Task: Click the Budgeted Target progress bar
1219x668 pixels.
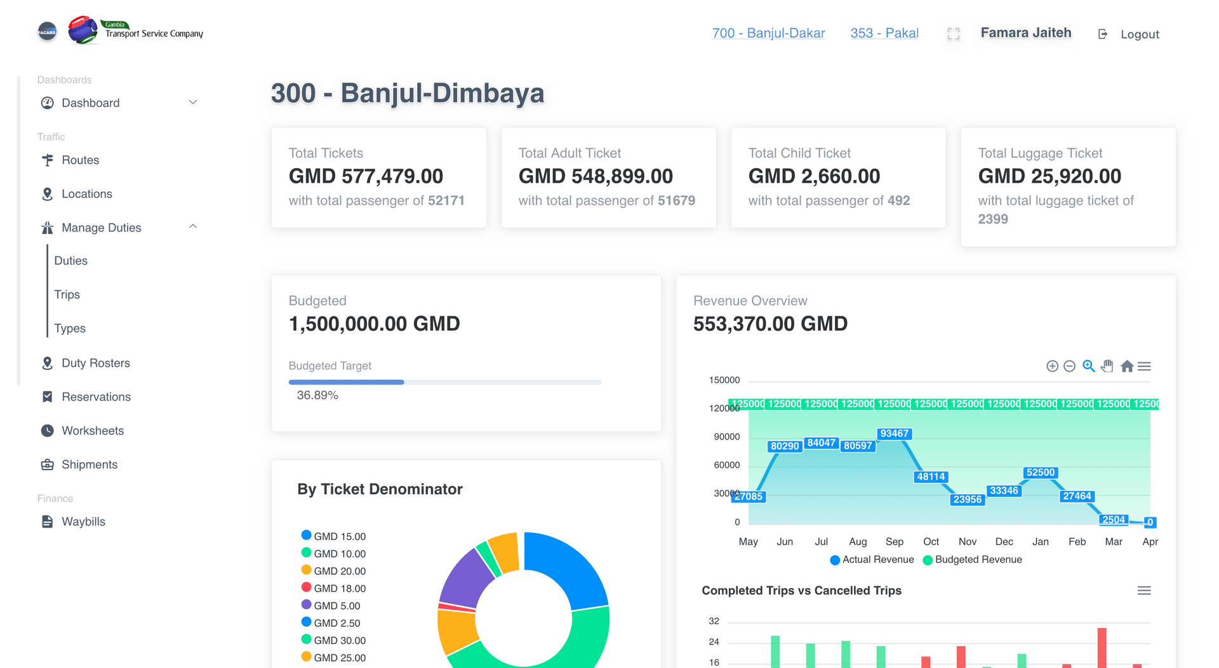Action: pos(444,382)
